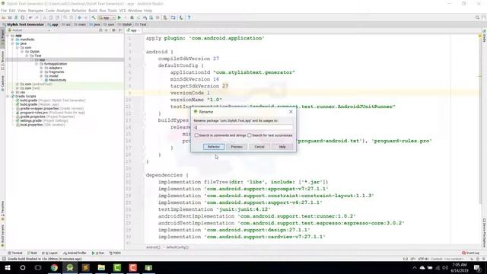Open Sublime Text from taskbar
Screen dimensions: 487x274
click(x=86, y=267)
